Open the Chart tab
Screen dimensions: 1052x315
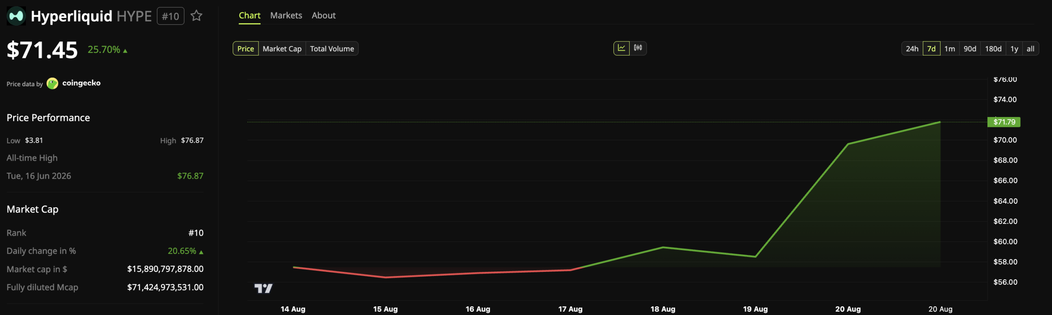pos(249,16)
